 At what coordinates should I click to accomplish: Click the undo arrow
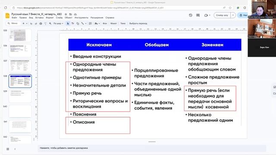[x=31, y=24]
